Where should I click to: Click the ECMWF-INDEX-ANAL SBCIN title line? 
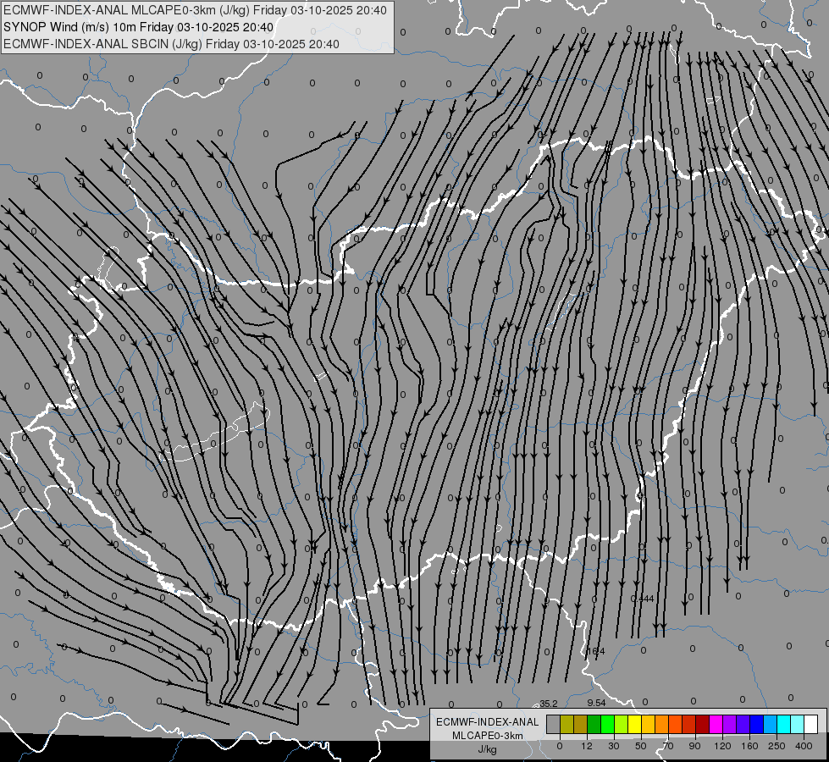171,44
